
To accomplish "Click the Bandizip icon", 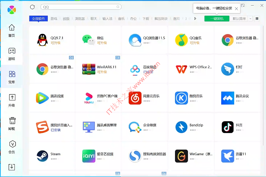I will [x=181, y=127].
